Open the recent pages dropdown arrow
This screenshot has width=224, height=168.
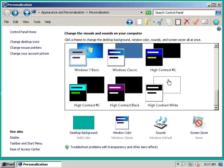(20, 13)
